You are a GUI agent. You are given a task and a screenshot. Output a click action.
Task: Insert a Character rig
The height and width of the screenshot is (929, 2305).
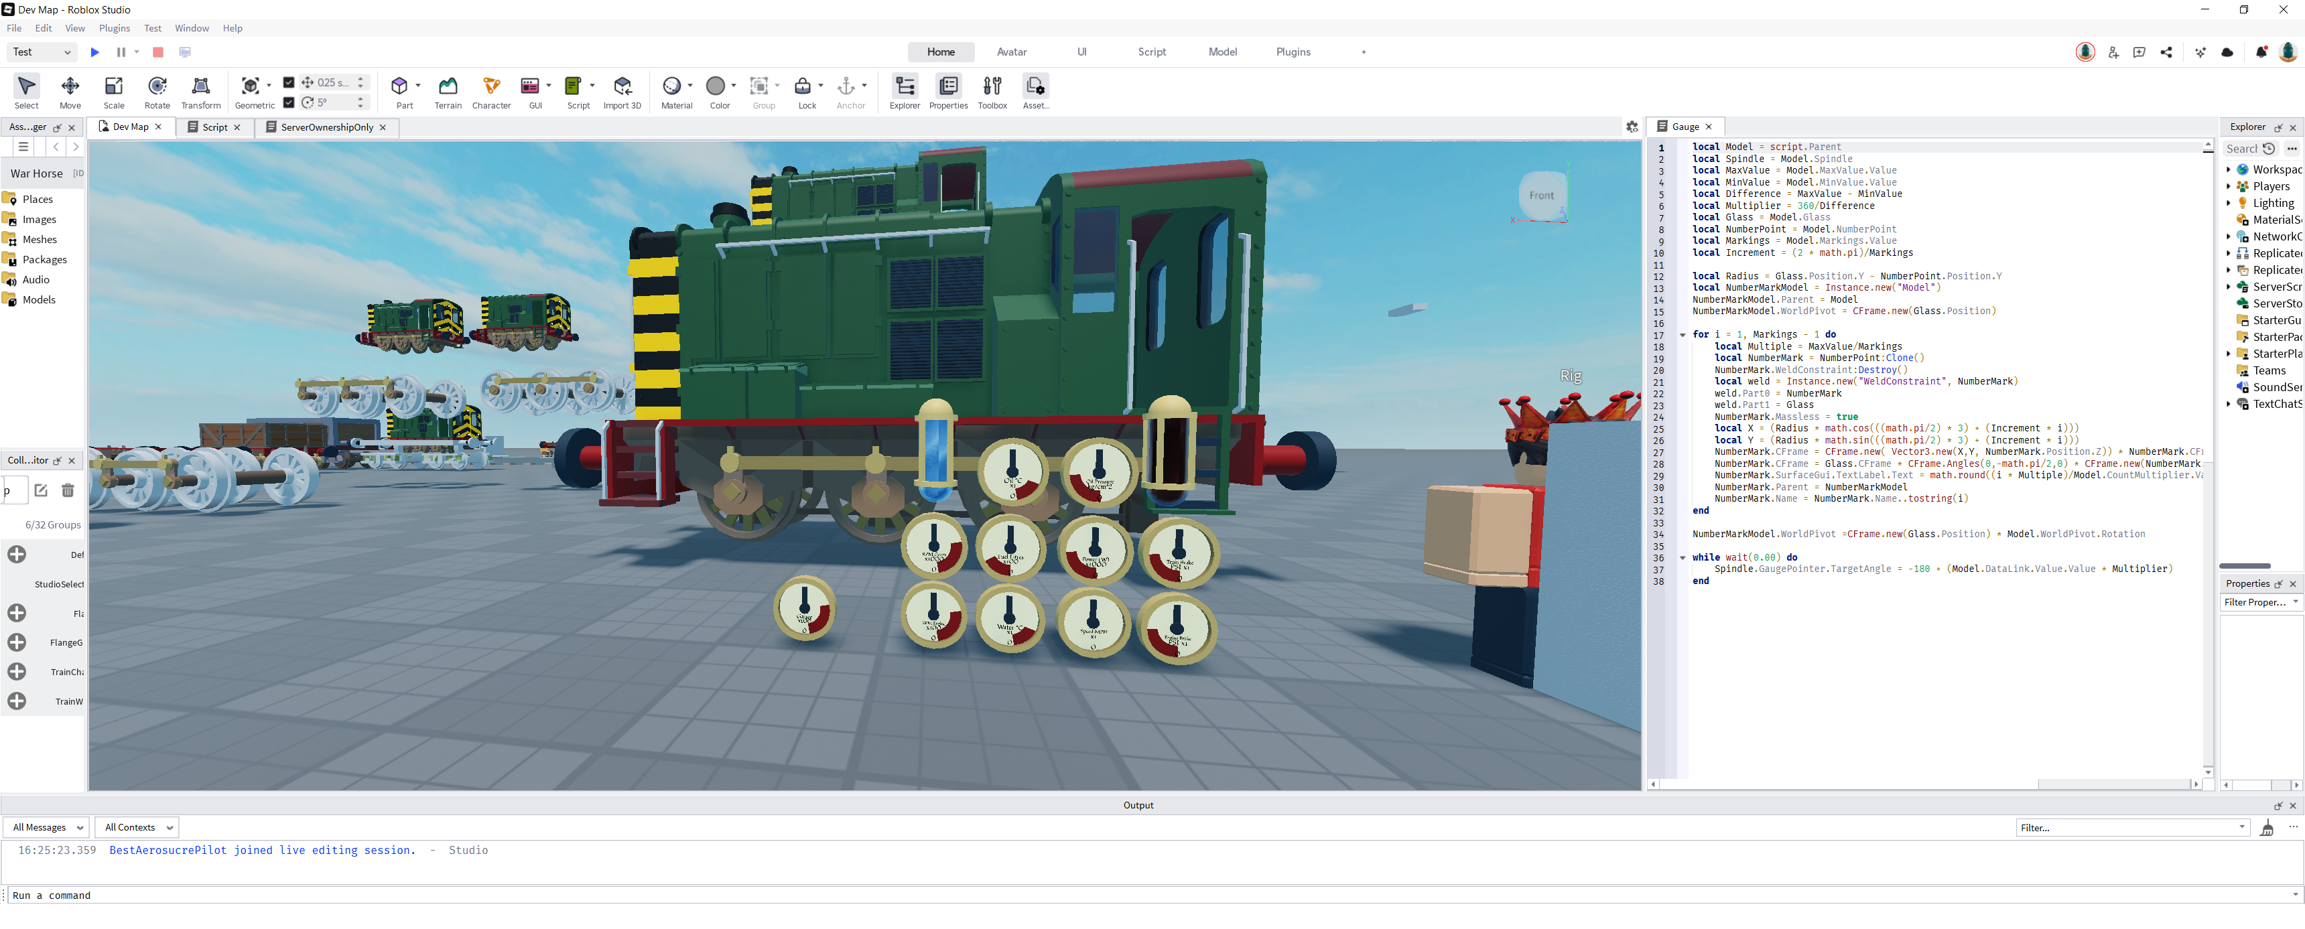tap(491, 91)
